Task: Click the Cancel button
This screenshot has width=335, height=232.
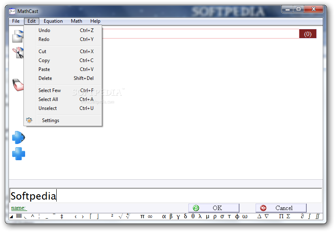Action: (281, 208)
